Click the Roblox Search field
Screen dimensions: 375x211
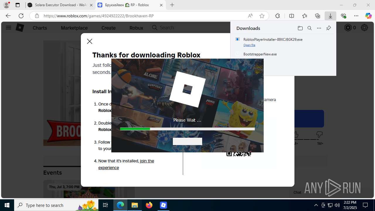(x=190, y=28)
